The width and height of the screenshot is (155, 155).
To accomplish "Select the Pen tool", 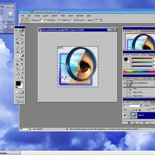I will [x=17, y=68].
